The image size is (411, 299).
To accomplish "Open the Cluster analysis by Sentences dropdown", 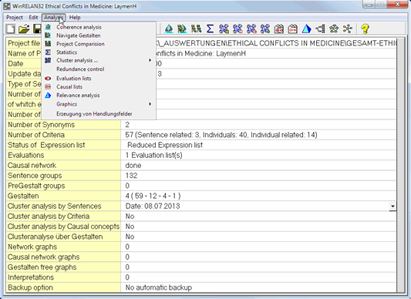I will coord(392,207).
